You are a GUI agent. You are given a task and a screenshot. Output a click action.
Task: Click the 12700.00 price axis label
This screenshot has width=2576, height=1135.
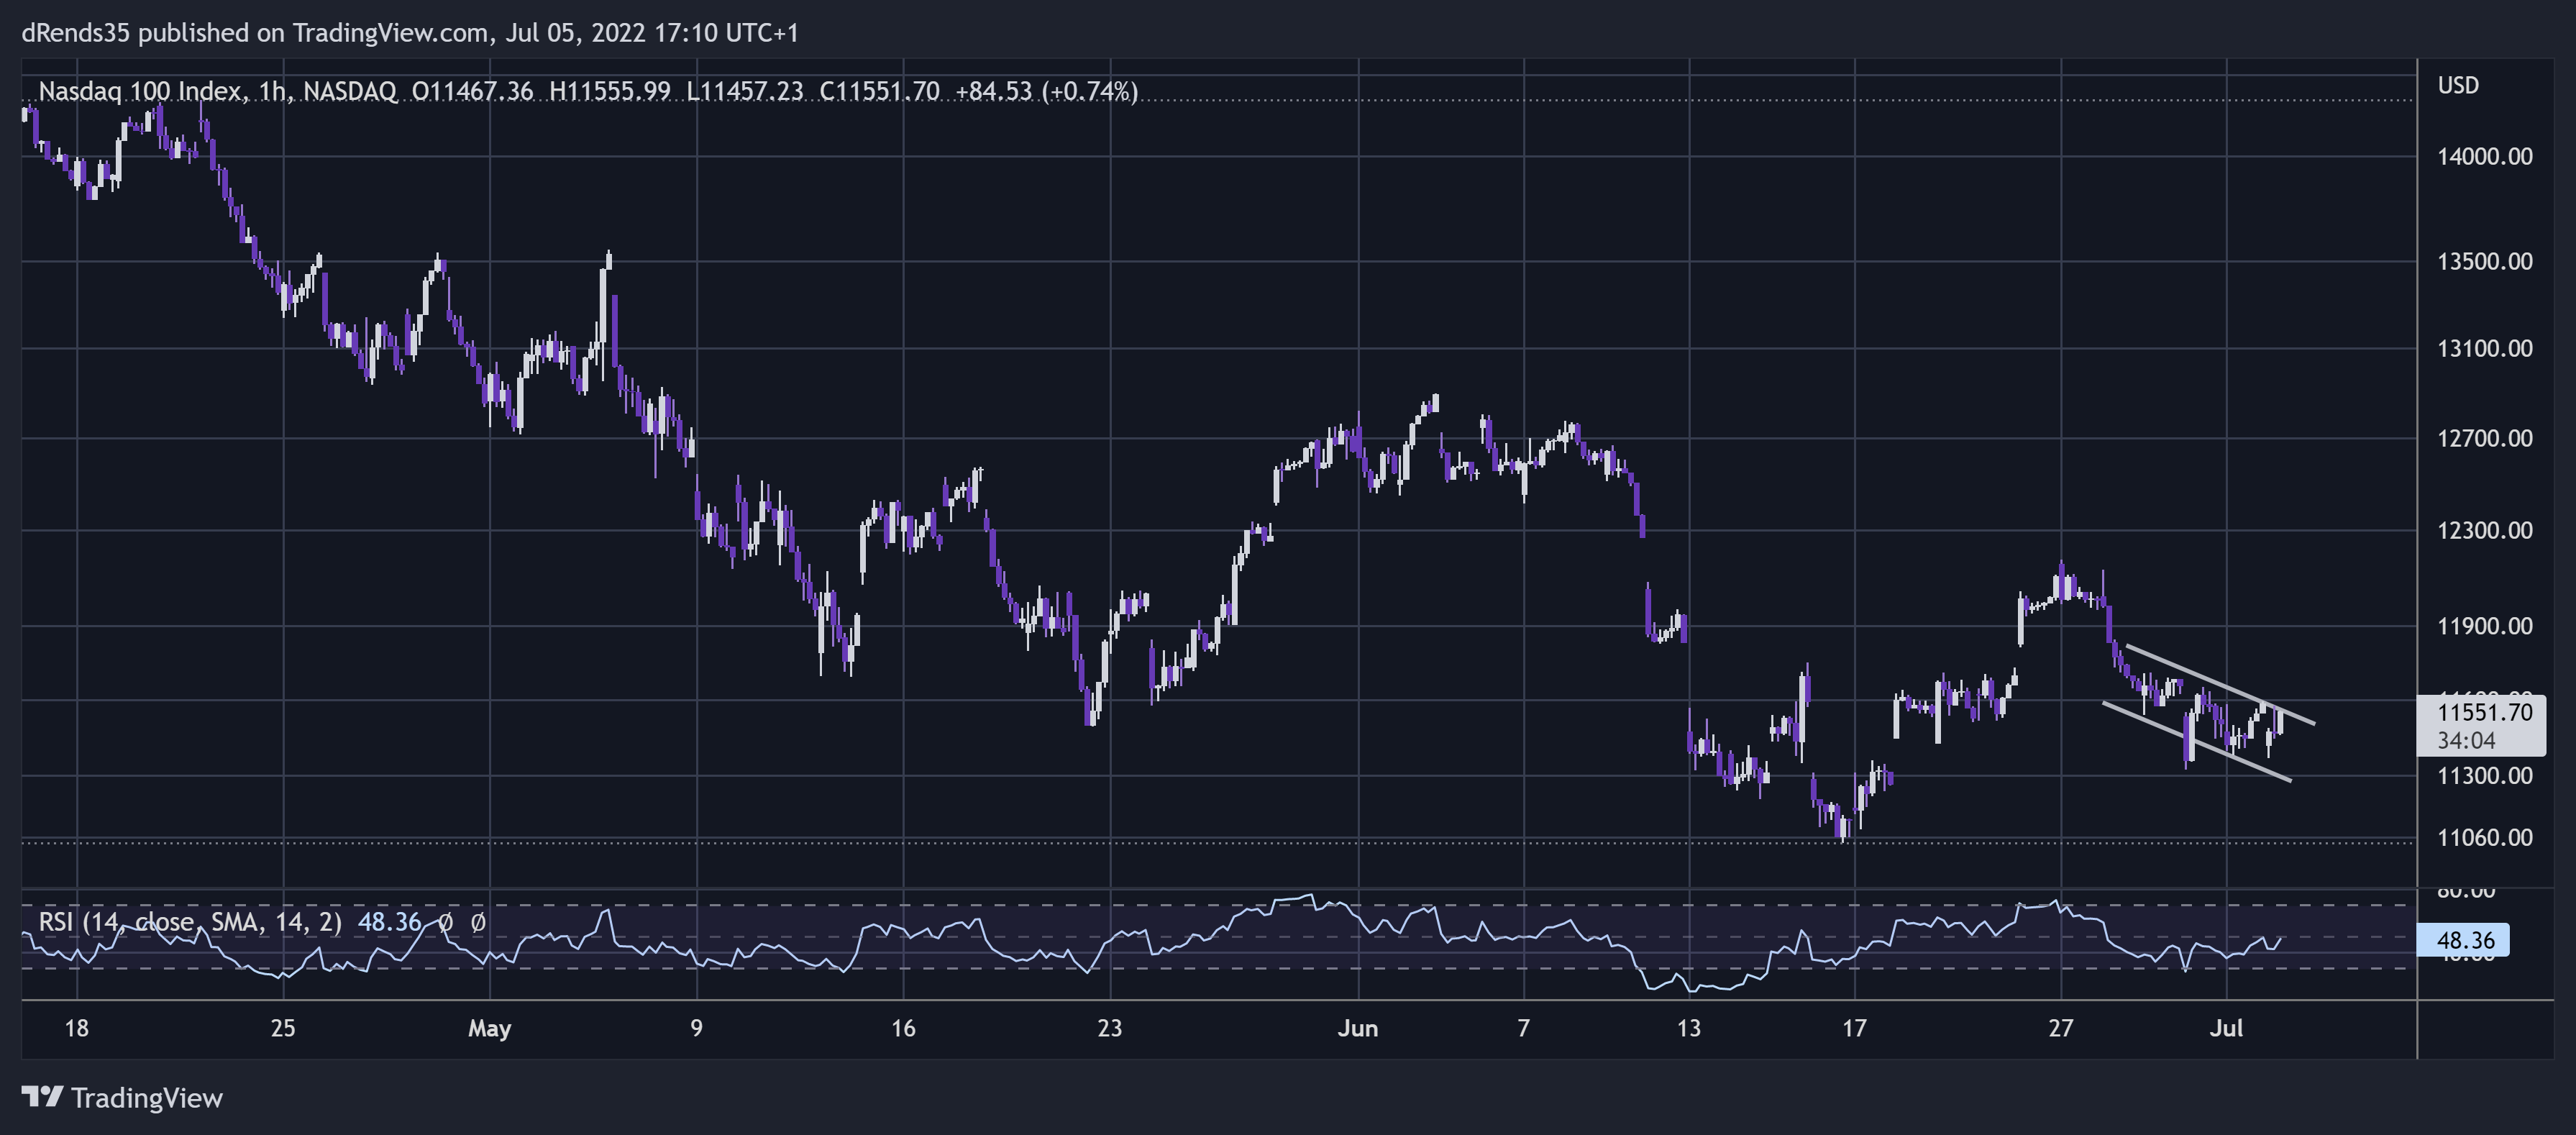coord(2485,438)
